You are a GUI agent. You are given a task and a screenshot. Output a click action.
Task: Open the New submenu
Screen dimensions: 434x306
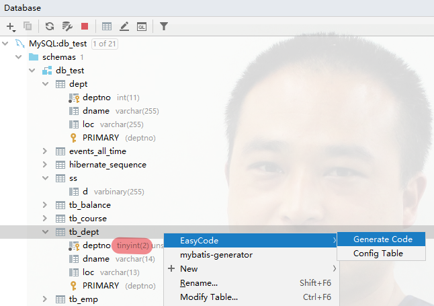(x=251, y=268)
